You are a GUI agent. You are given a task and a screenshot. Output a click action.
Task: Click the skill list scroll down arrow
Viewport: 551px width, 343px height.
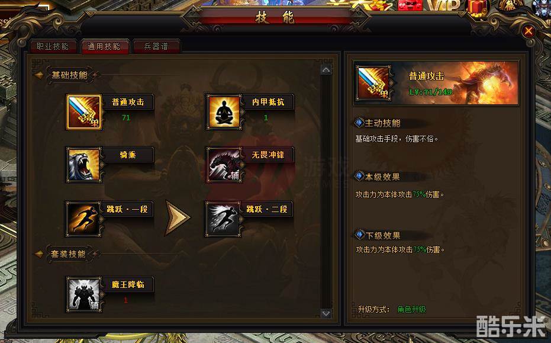(x=326, y=313)
